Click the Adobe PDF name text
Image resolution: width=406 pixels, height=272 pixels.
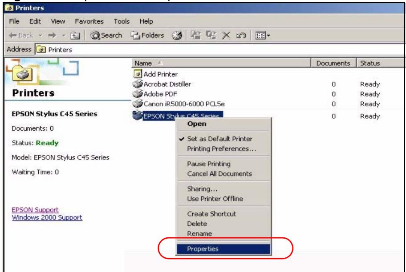[160, 94]
